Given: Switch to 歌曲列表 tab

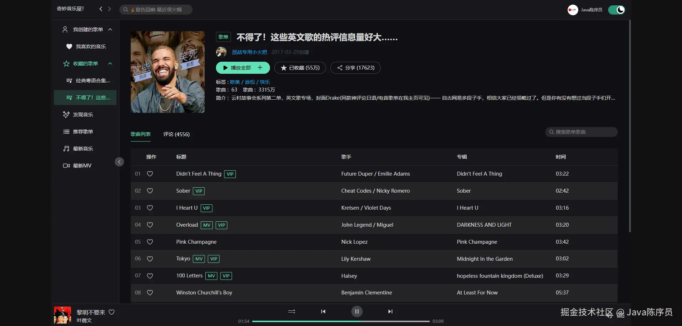Looking at the screenshot, I should [x=141, y=134].
